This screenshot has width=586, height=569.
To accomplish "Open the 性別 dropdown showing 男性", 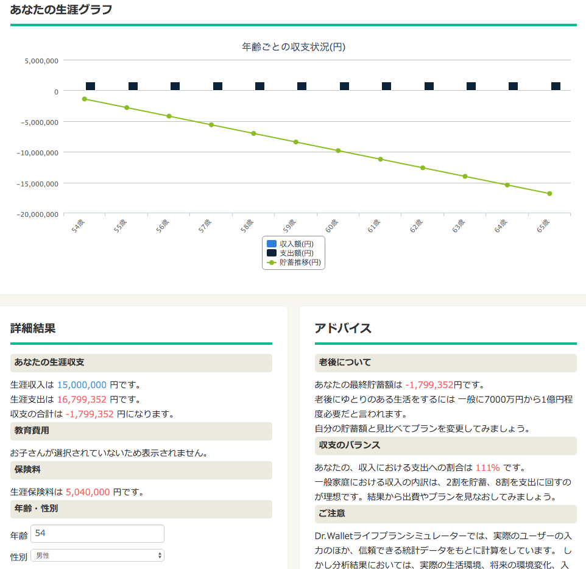I will coord(97,556).
